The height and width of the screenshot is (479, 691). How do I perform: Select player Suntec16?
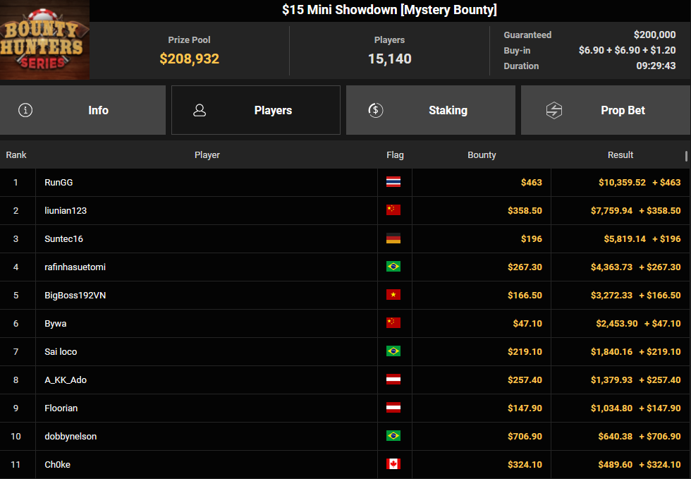[x=63, y=238]
